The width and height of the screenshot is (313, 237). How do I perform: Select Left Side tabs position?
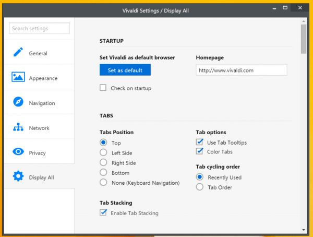pos(103,153)
